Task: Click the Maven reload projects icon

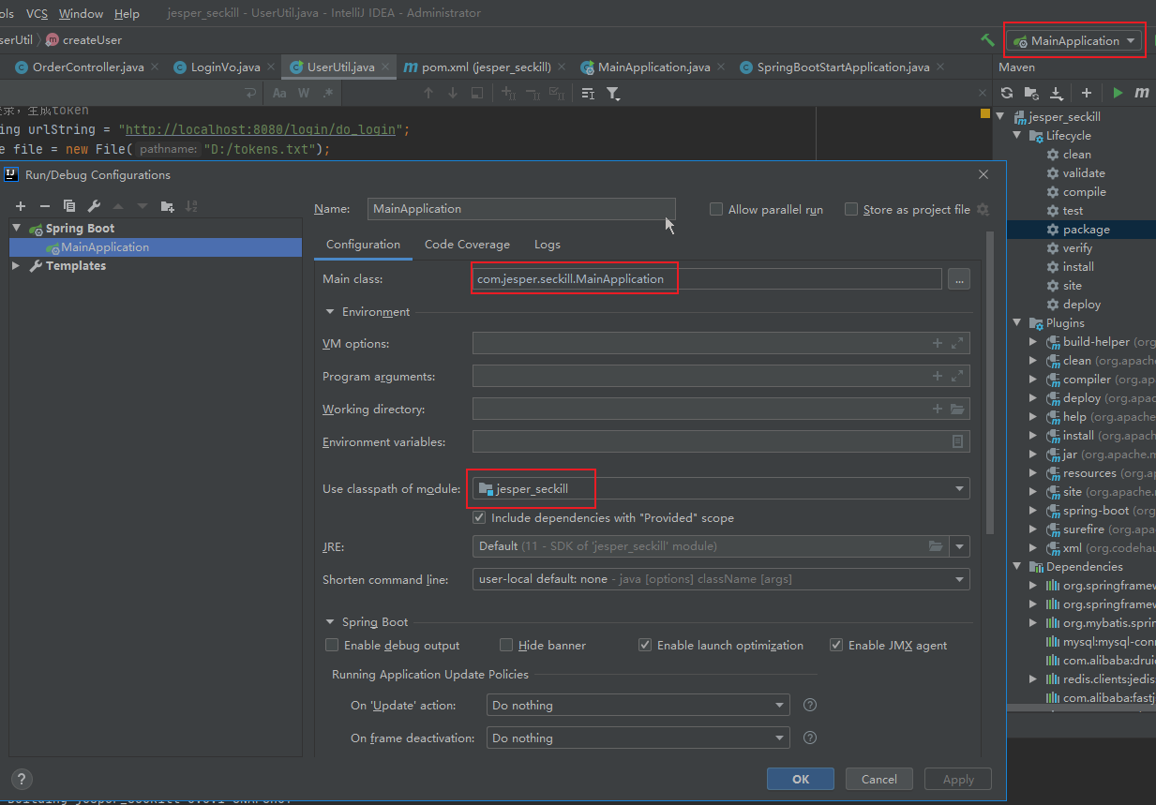Action: [x=1007, y=93]
